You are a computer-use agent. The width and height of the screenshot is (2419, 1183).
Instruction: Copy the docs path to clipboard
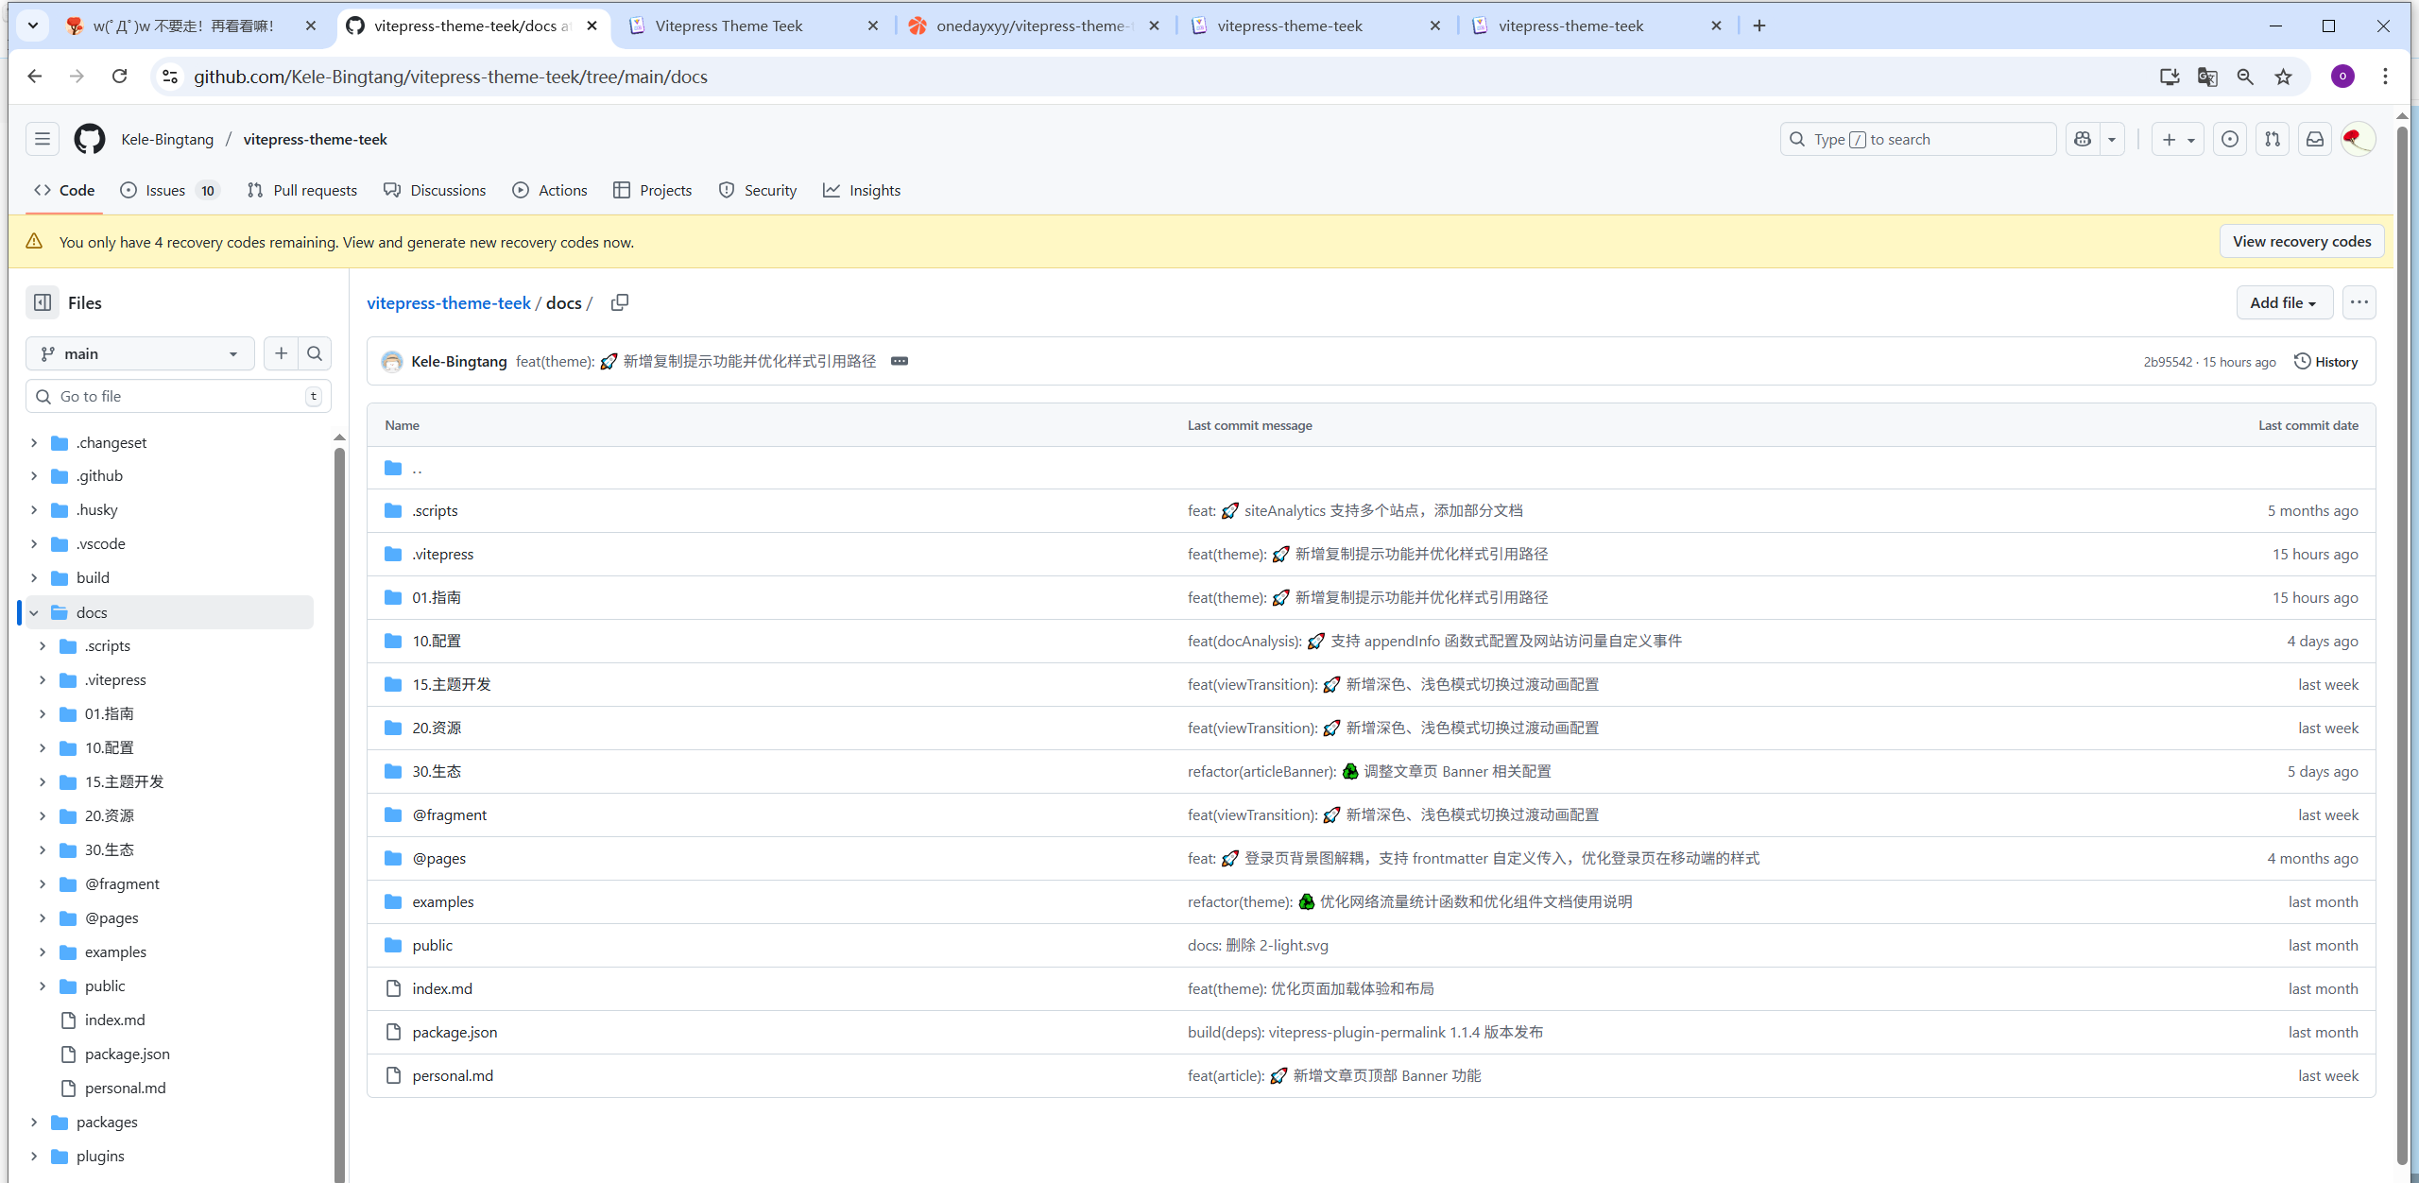point(620,302)
